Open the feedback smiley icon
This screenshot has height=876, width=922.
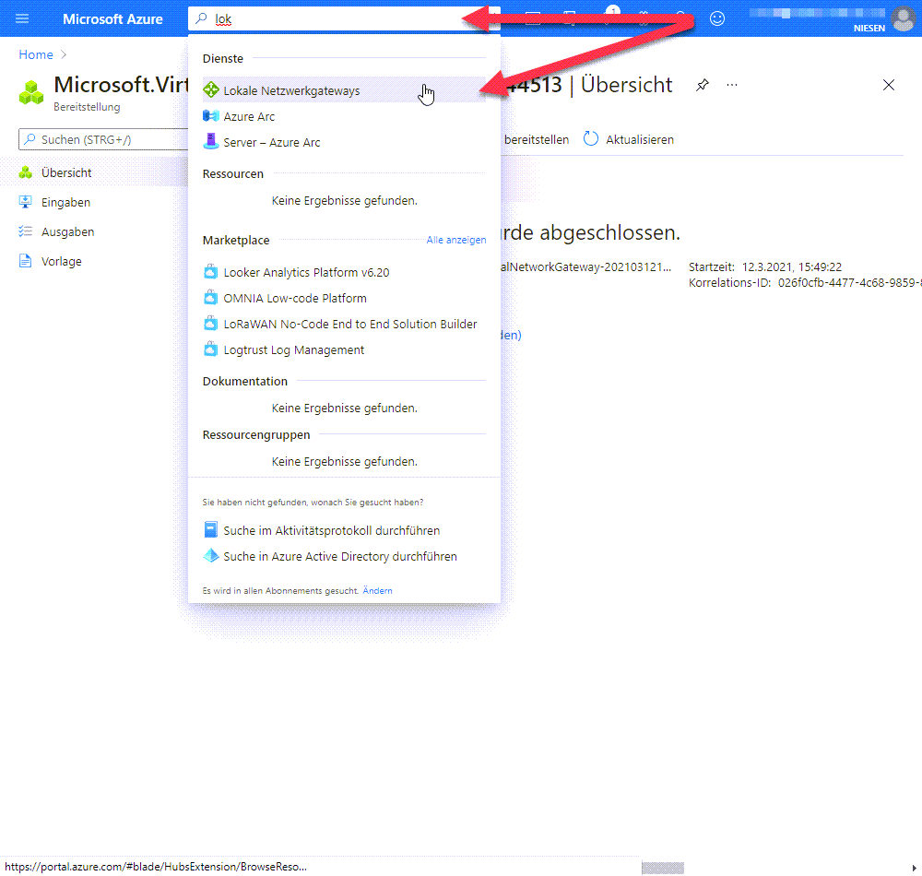click(716, 18)
